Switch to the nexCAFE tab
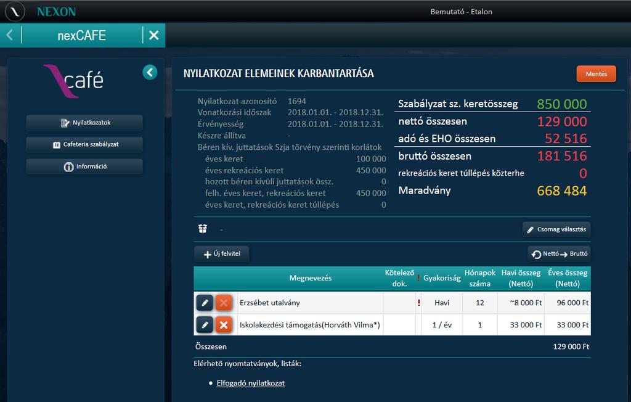Viewport: 631px width, 402px height. 82,35
